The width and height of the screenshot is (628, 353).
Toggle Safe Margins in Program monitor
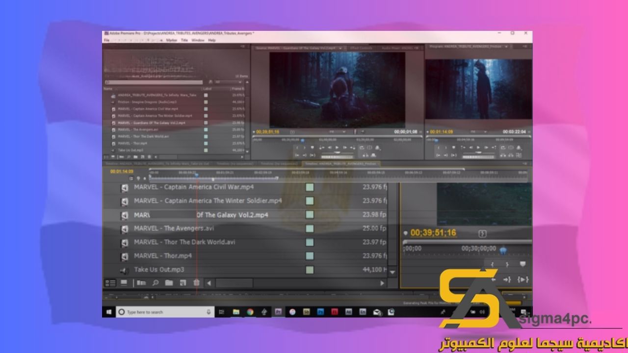coord(510,148)
